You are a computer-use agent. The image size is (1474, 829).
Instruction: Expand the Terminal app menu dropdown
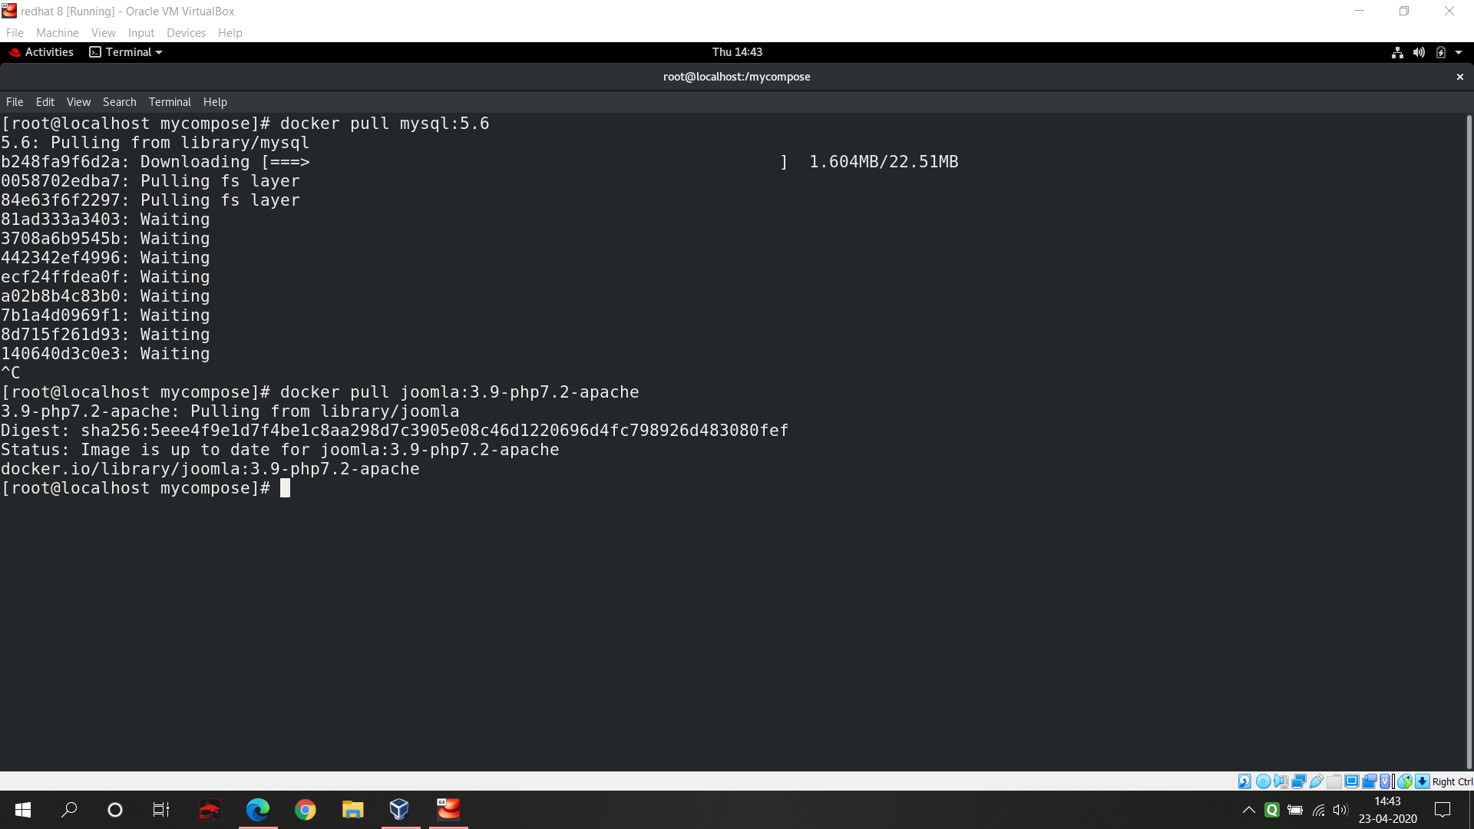click(x=159, y=52)
